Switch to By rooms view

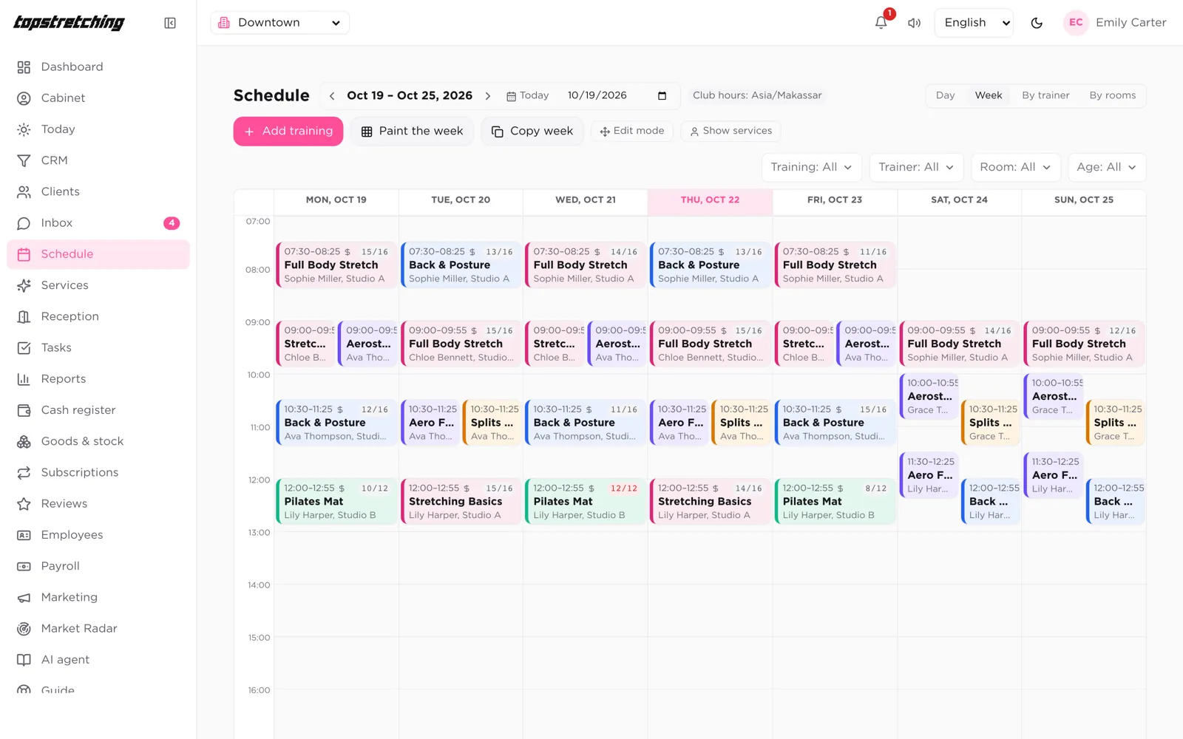[1112, 95]
